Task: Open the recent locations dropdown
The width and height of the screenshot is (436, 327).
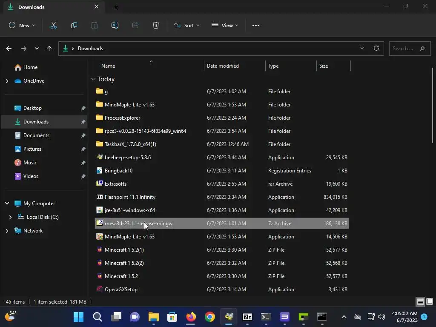Action: click(37, 49)
